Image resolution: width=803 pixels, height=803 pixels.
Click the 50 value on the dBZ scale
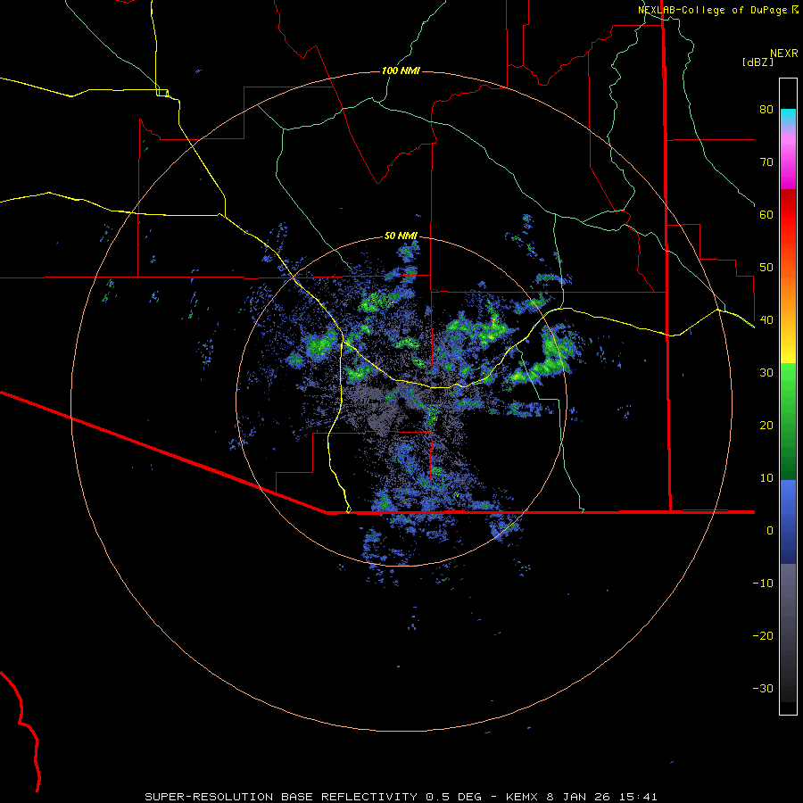point(766,268)
